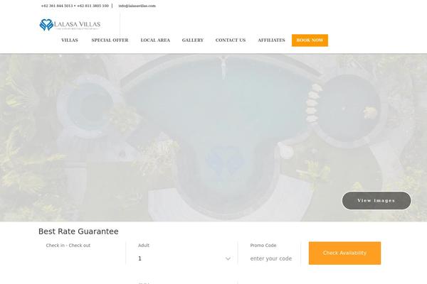Click the orange Book Now button
This screenshot has height=284, width=427.
pos(310,40)
